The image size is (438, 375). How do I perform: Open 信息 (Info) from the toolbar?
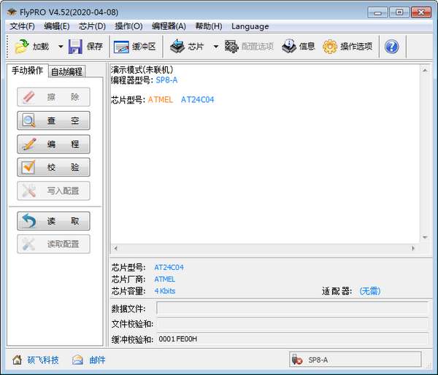[289, 47]
